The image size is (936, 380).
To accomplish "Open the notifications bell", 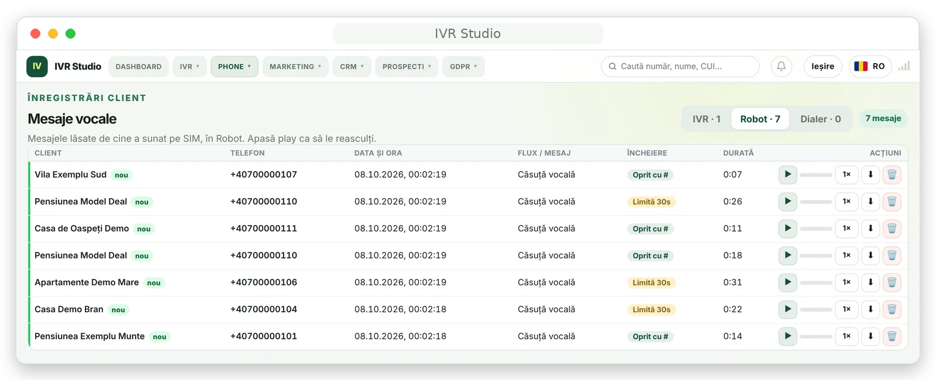I will click(782, 67).
